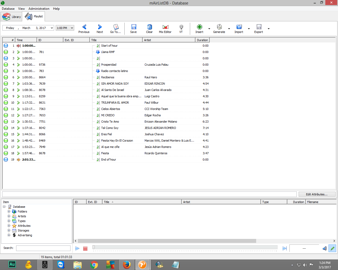
Task: Click the green pencil edit icon
Action: pyautogui.click(x=332, y=248)
